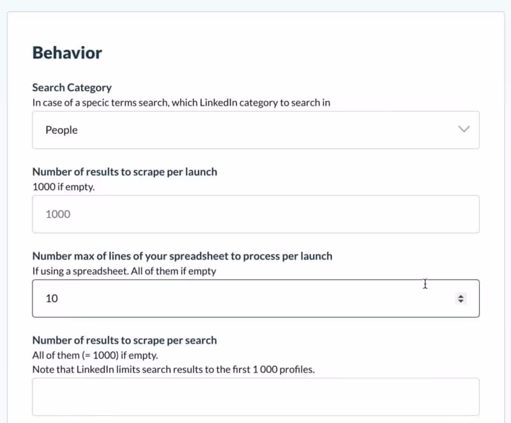
Task: Click the "Number max of lines" label
Action: [182, 256]
